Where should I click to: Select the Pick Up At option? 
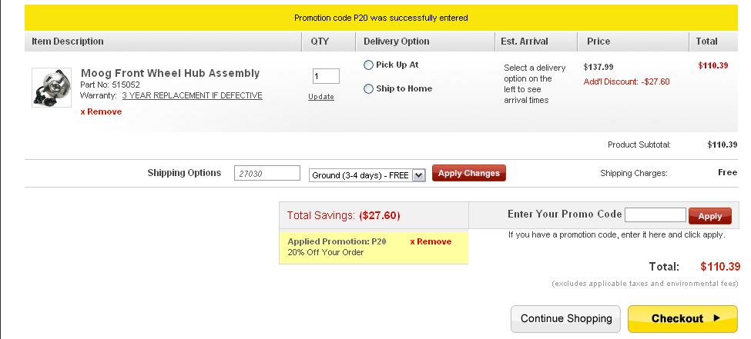pos(368,65)
